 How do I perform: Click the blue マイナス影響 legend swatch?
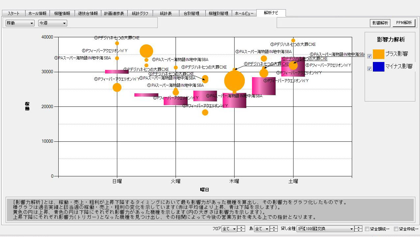tap(378, 67)
